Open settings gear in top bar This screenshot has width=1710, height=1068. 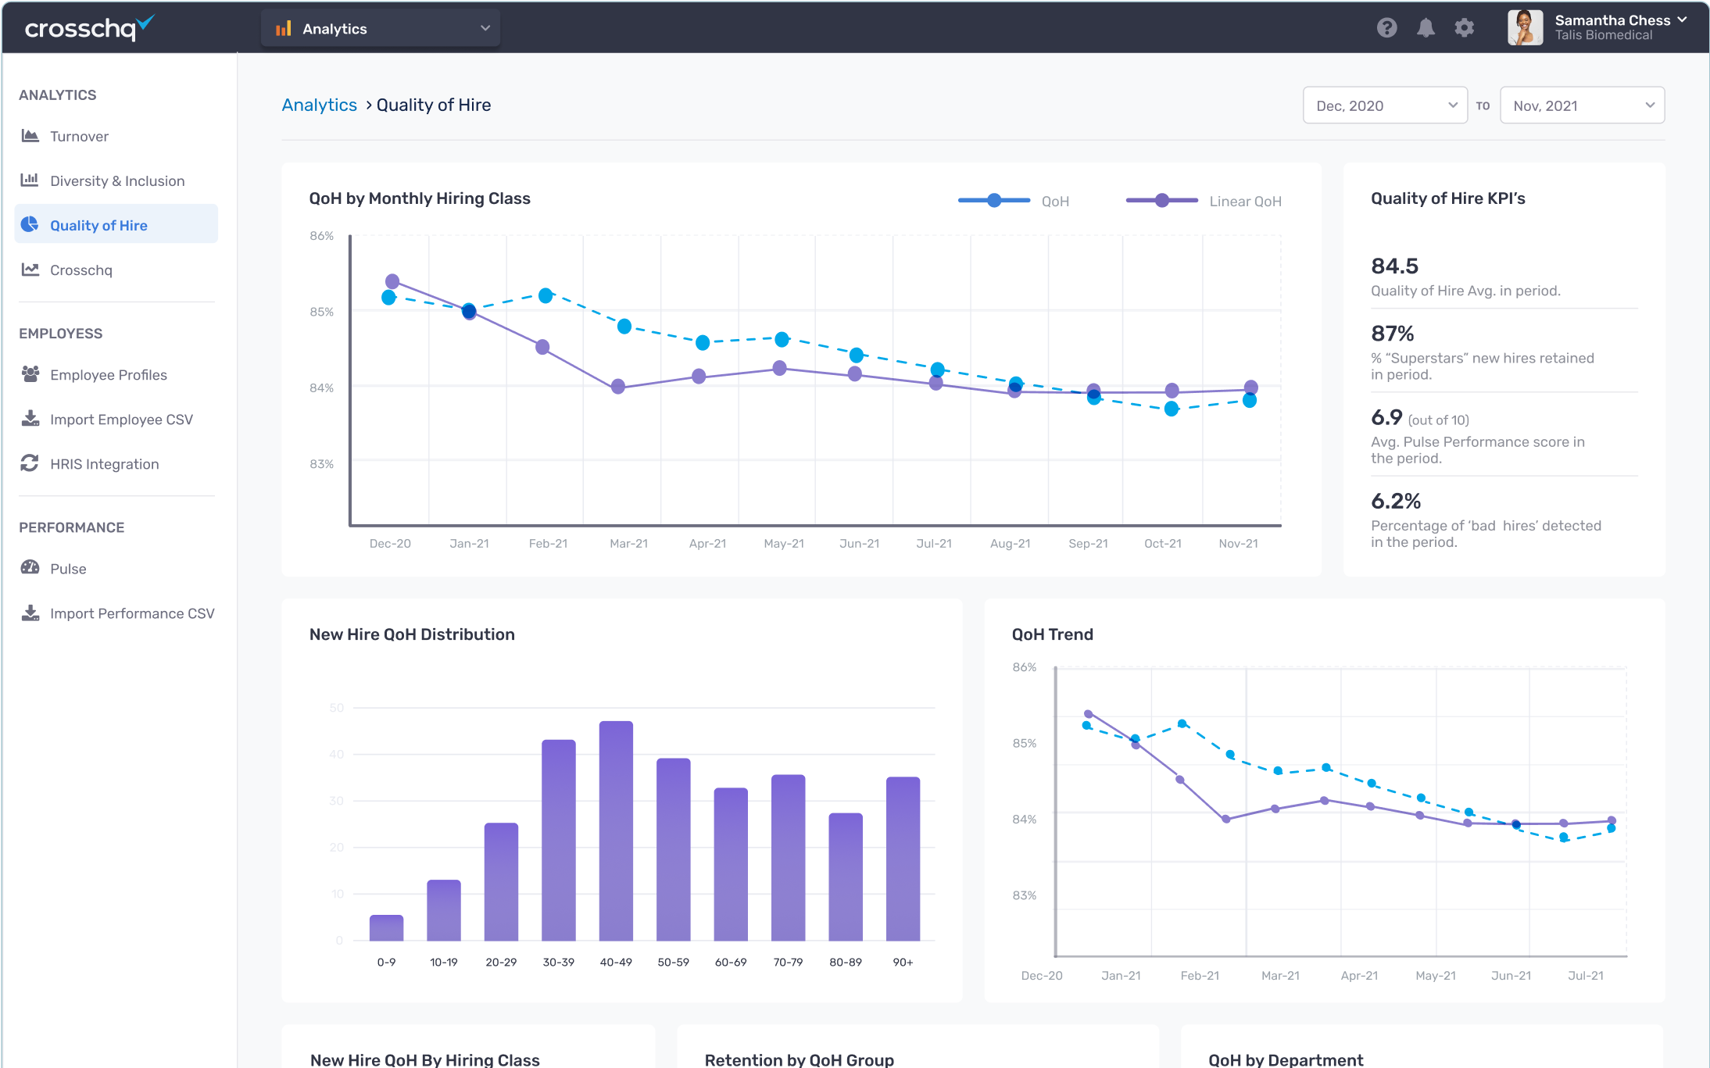[x=1464, y=28]
